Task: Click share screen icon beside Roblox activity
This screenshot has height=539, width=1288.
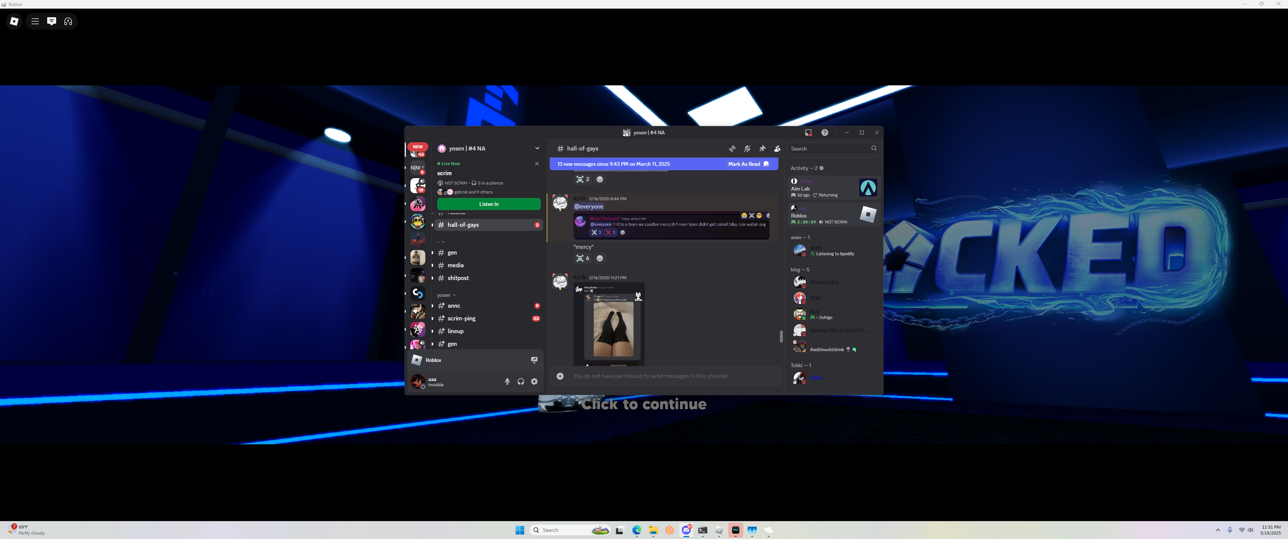Action: [534, 360]
